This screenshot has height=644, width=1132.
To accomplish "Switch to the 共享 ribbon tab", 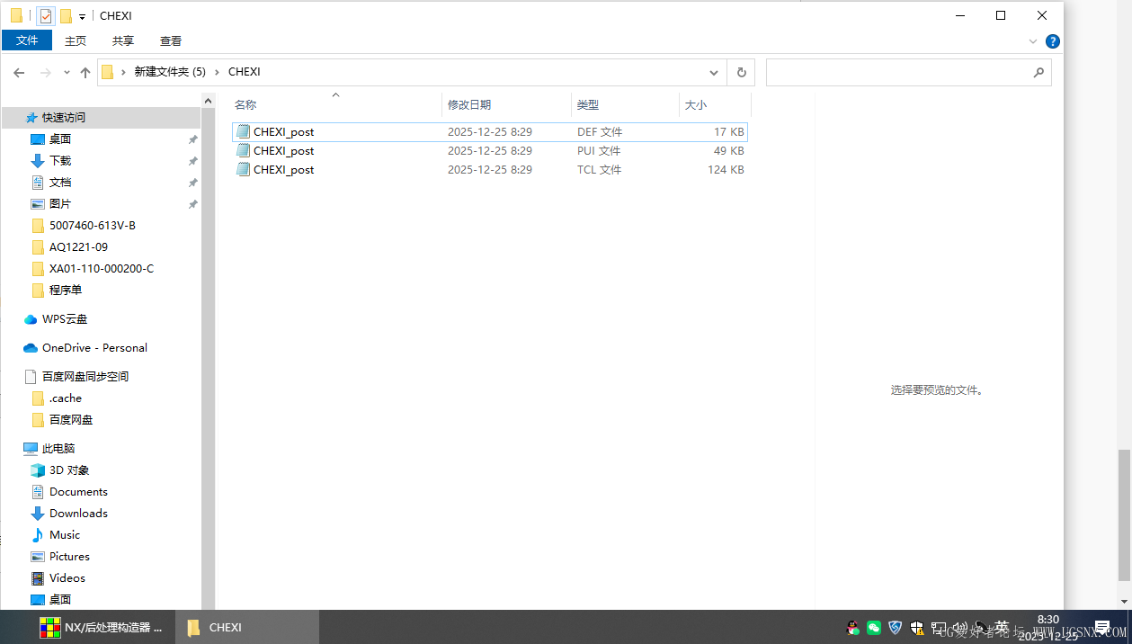I will tap(123, 40).
